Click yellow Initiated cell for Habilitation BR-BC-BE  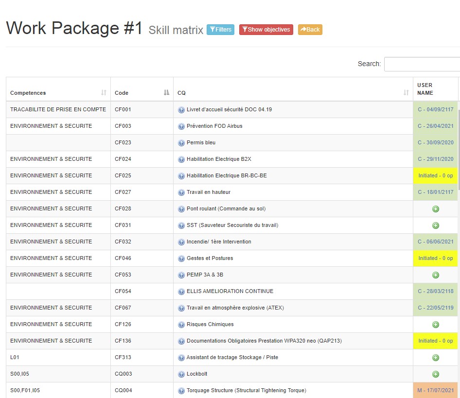[x=435, y=176]
